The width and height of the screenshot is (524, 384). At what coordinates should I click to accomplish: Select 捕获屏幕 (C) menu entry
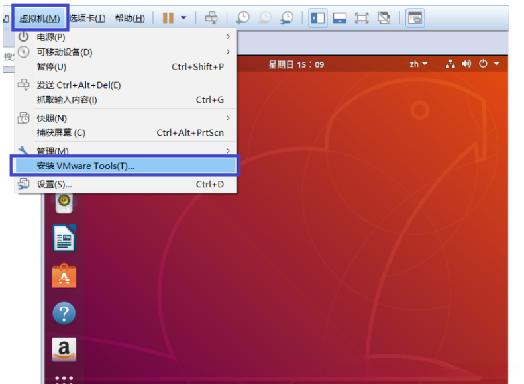[x=126, y=133]
